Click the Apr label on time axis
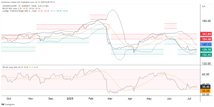 click(x=130, y=99)
